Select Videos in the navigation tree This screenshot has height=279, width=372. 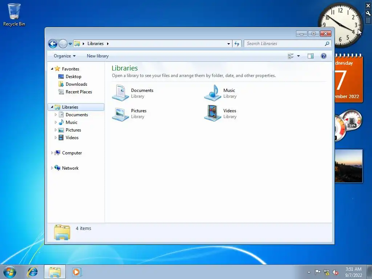point(72,138)
